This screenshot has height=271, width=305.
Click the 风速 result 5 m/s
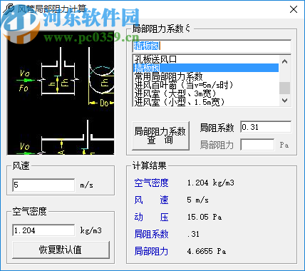[x=197, y=200]
